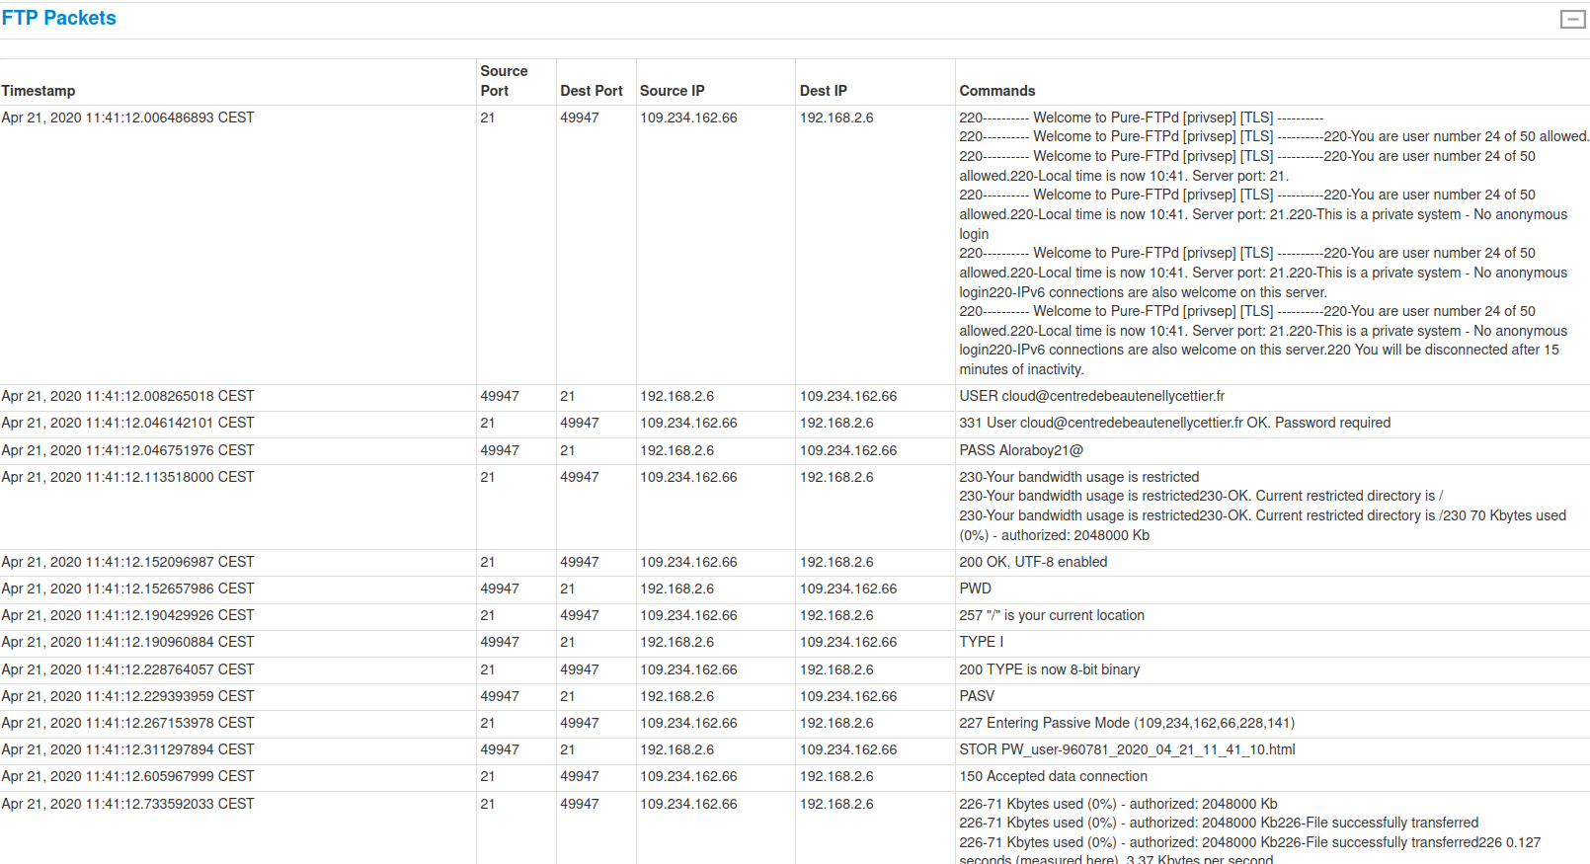The height and width of the screenshot is (864, 1590).
Task: Click the Commands column header
Action: click(996, 91)
